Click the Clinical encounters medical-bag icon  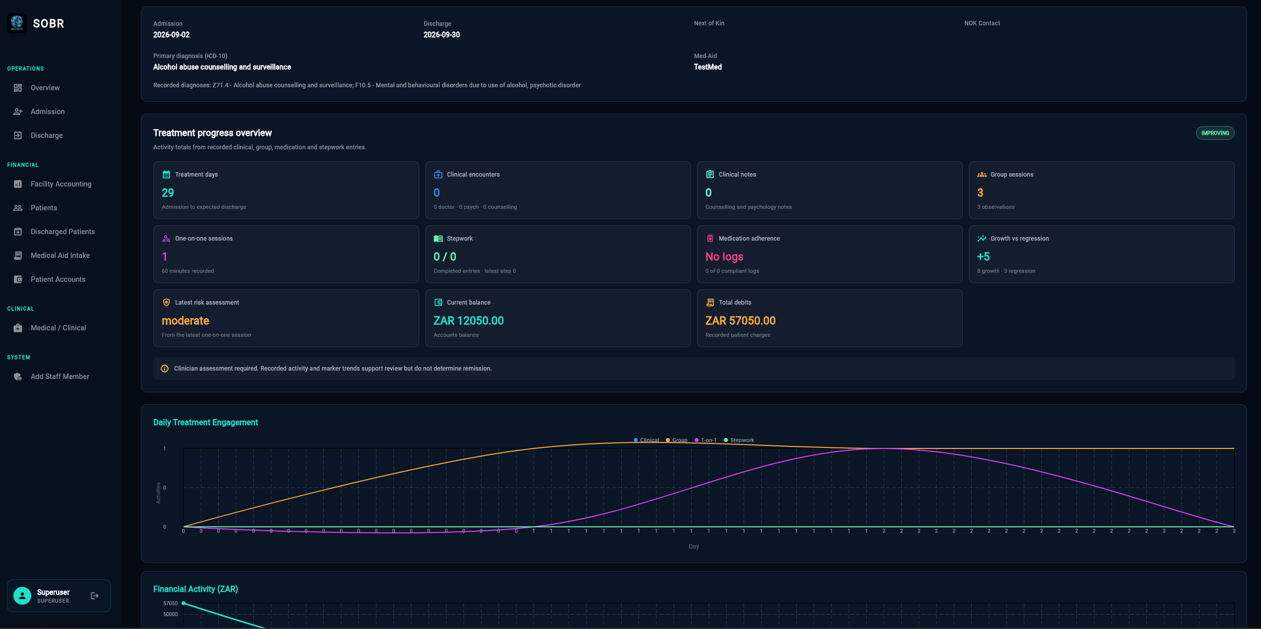[x=438, y=175]
